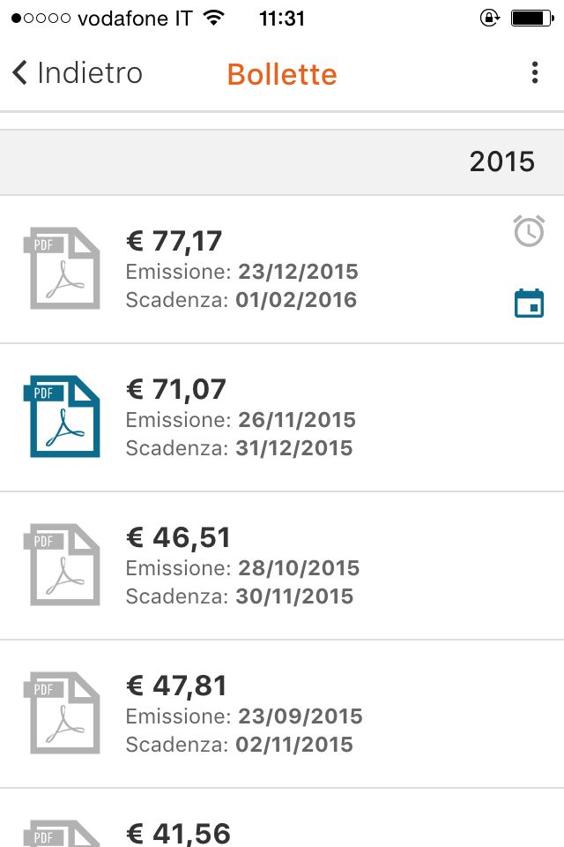Go back with the Indietro button

pos(89,73)
